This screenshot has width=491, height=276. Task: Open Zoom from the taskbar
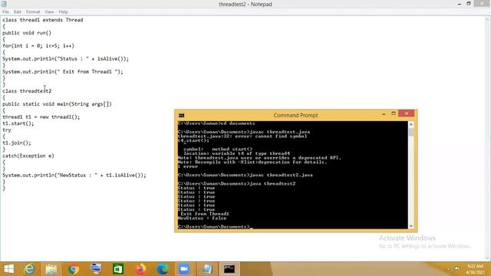pyautogui.click(x=184, y=269)
